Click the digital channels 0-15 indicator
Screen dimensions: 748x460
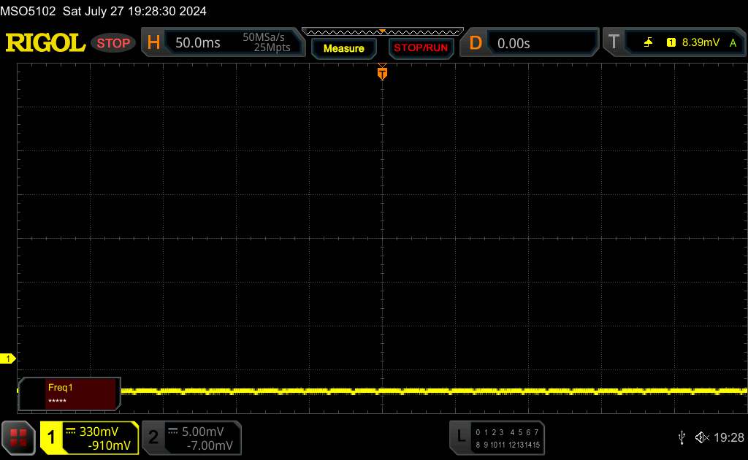coord(508,439)
